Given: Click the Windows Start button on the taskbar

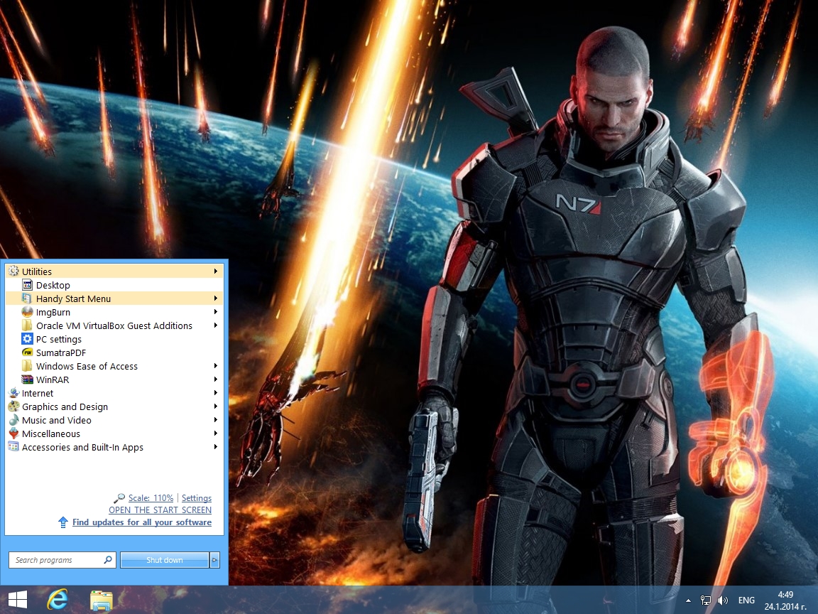Looking at the screenshot, I should pos(18,600).
